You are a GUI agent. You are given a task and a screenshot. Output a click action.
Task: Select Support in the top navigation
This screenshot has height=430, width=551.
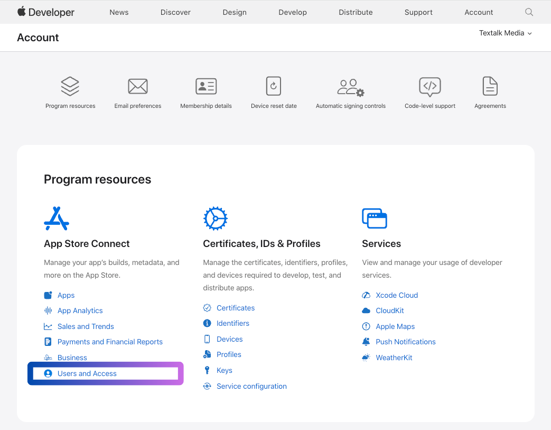[418, 12]
